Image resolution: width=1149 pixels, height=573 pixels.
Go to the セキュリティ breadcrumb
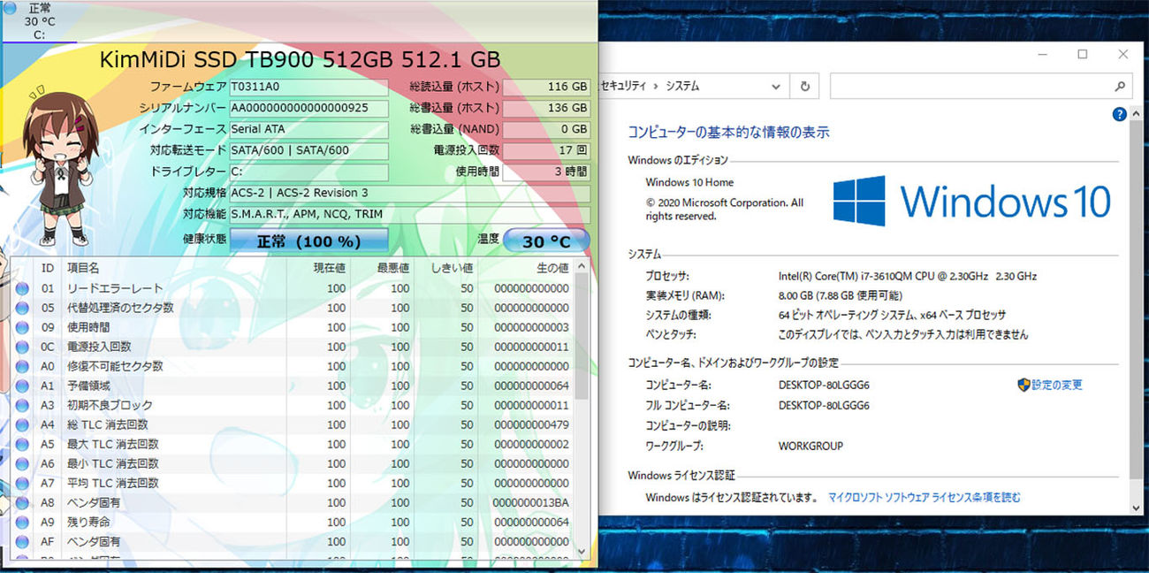click(x=623, y=86)
